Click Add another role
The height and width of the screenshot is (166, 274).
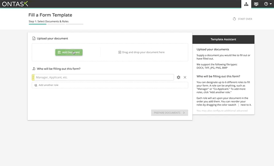(48, 85)
